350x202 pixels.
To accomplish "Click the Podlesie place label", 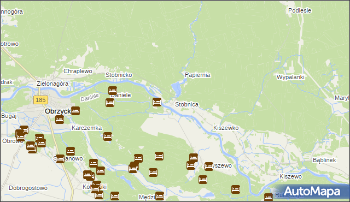I will point(300,10).
